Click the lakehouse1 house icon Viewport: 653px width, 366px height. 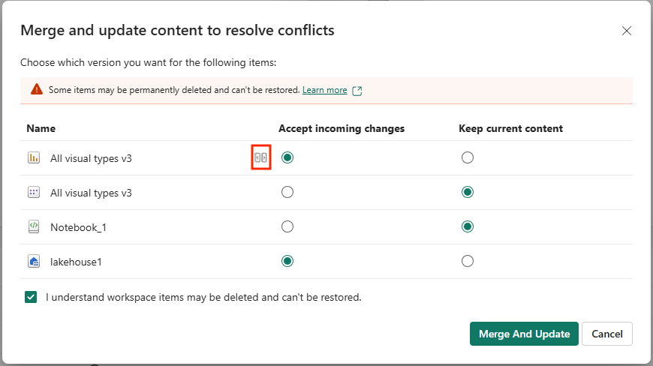(x=34, y=261)
